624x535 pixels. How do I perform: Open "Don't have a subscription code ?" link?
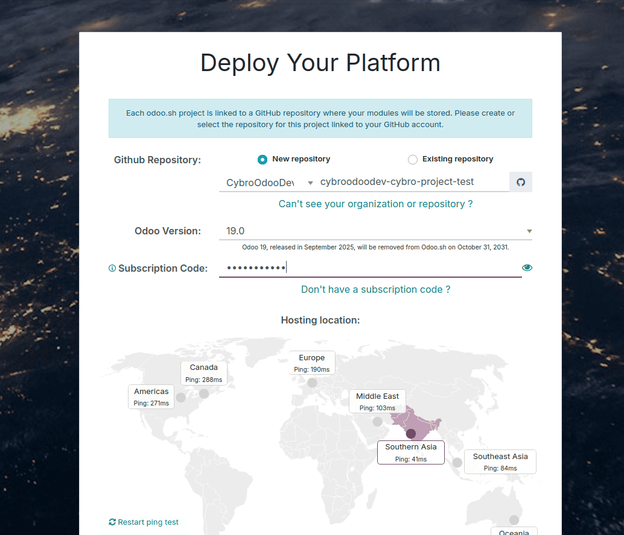tap(375, 289)
